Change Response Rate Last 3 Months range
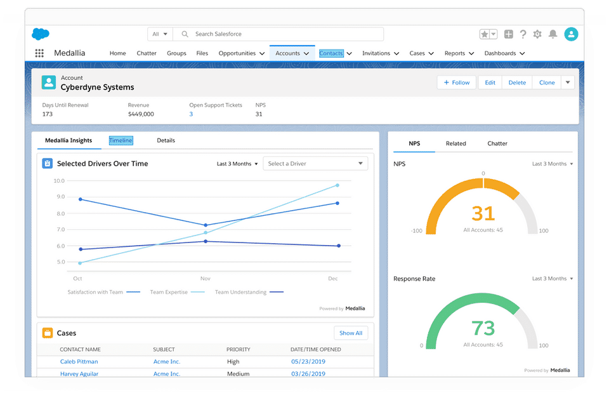The image size is (609, 405). 553,278
